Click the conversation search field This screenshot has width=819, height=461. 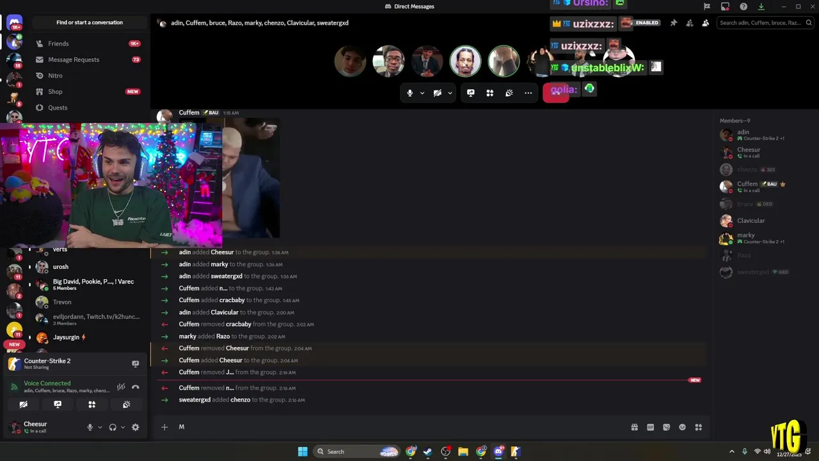pyautogui.click(x=765, y=23)
